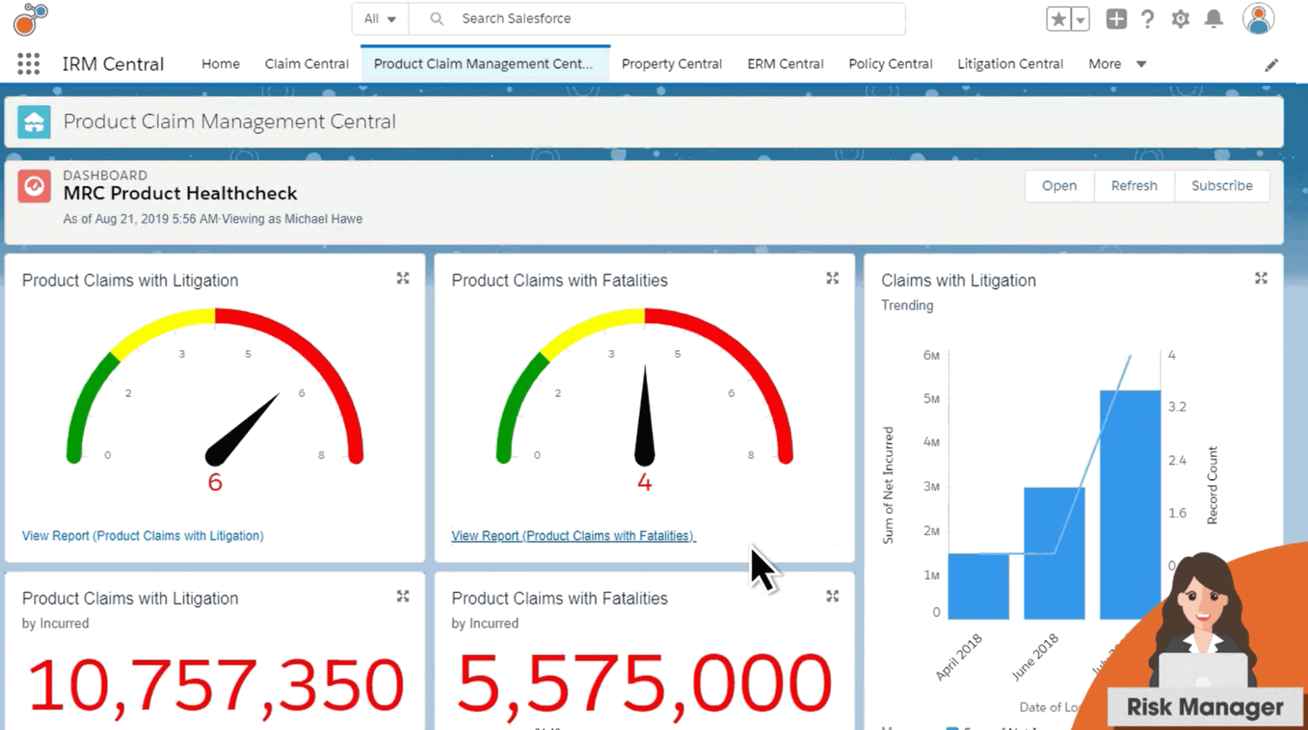Click the search magnifier icon
The height and width of the screenshot is (730, 1308).
pyautogui.click(x=437, y=19)
